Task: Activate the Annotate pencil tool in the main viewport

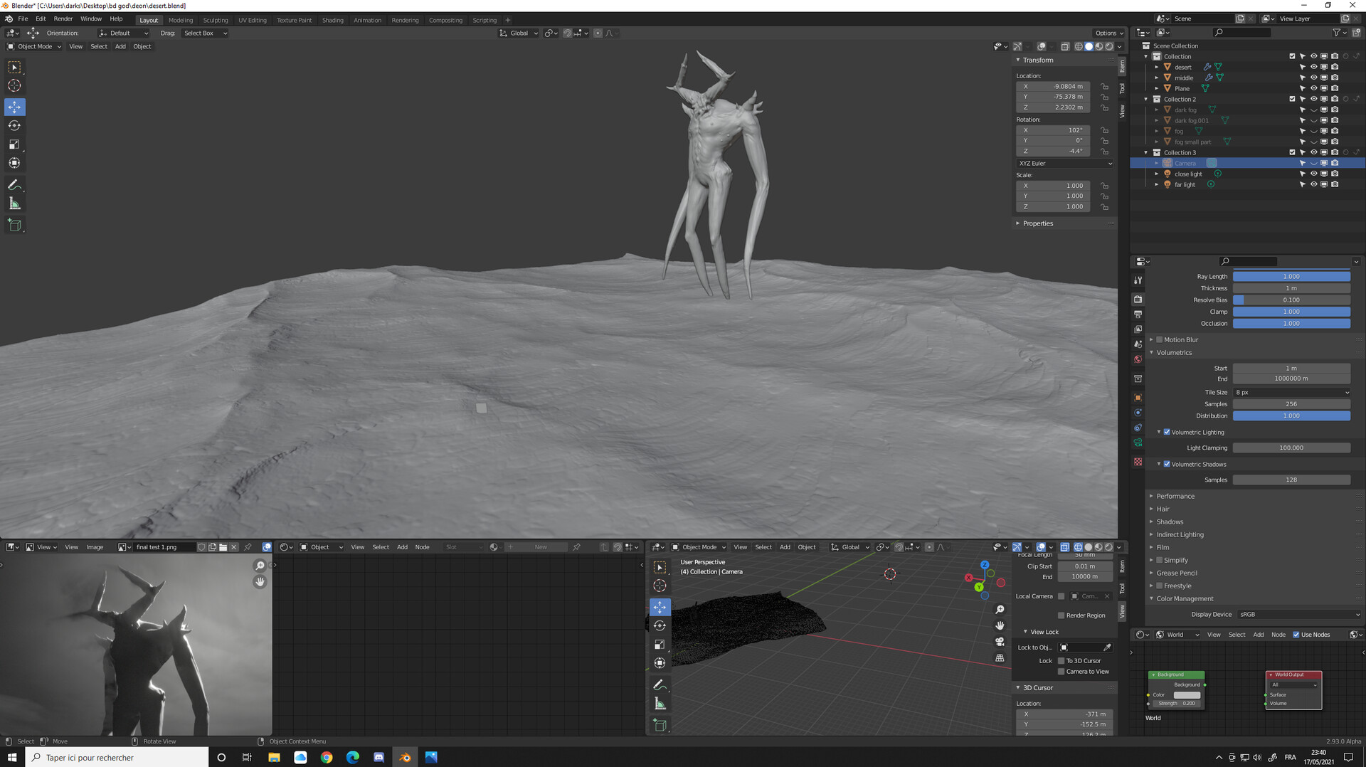Action: click(x=14, y=185)
